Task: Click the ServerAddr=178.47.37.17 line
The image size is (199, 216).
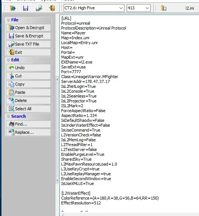Action: point(85,81)
